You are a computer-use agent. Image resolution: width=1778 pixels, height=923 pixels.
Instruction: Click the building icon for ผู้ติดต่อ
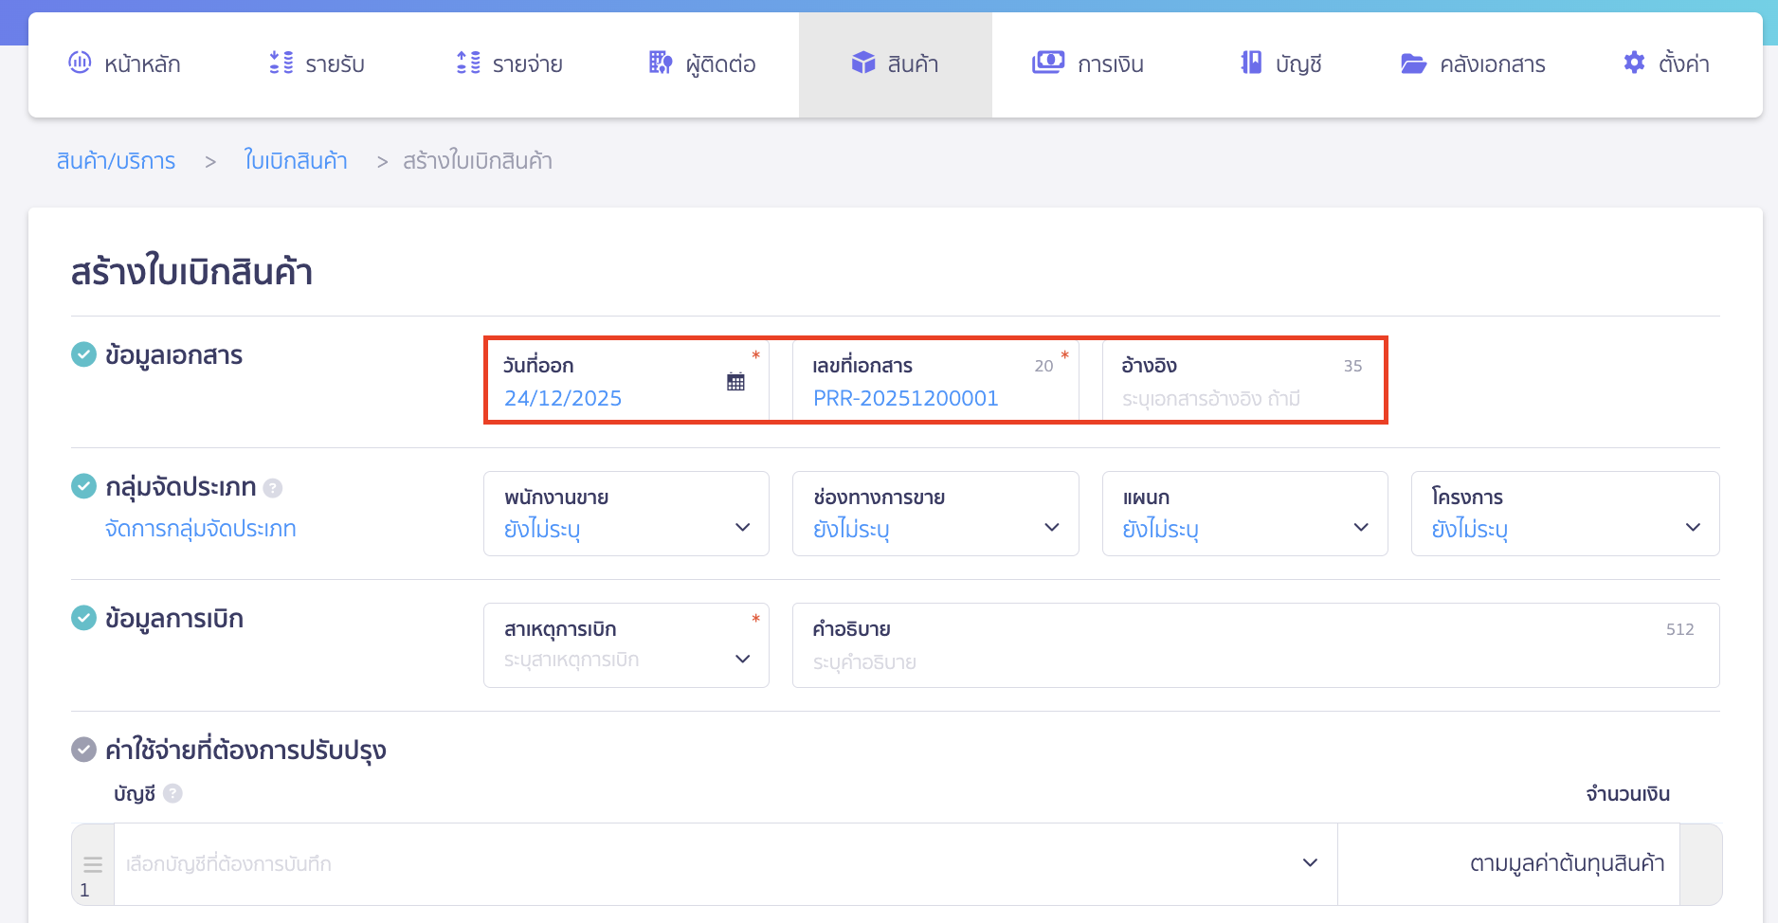660,63
